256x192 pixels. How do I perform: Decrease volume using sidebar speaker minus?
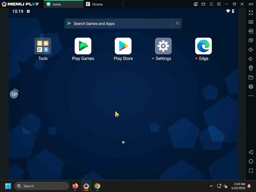click(x=251, y=59)
